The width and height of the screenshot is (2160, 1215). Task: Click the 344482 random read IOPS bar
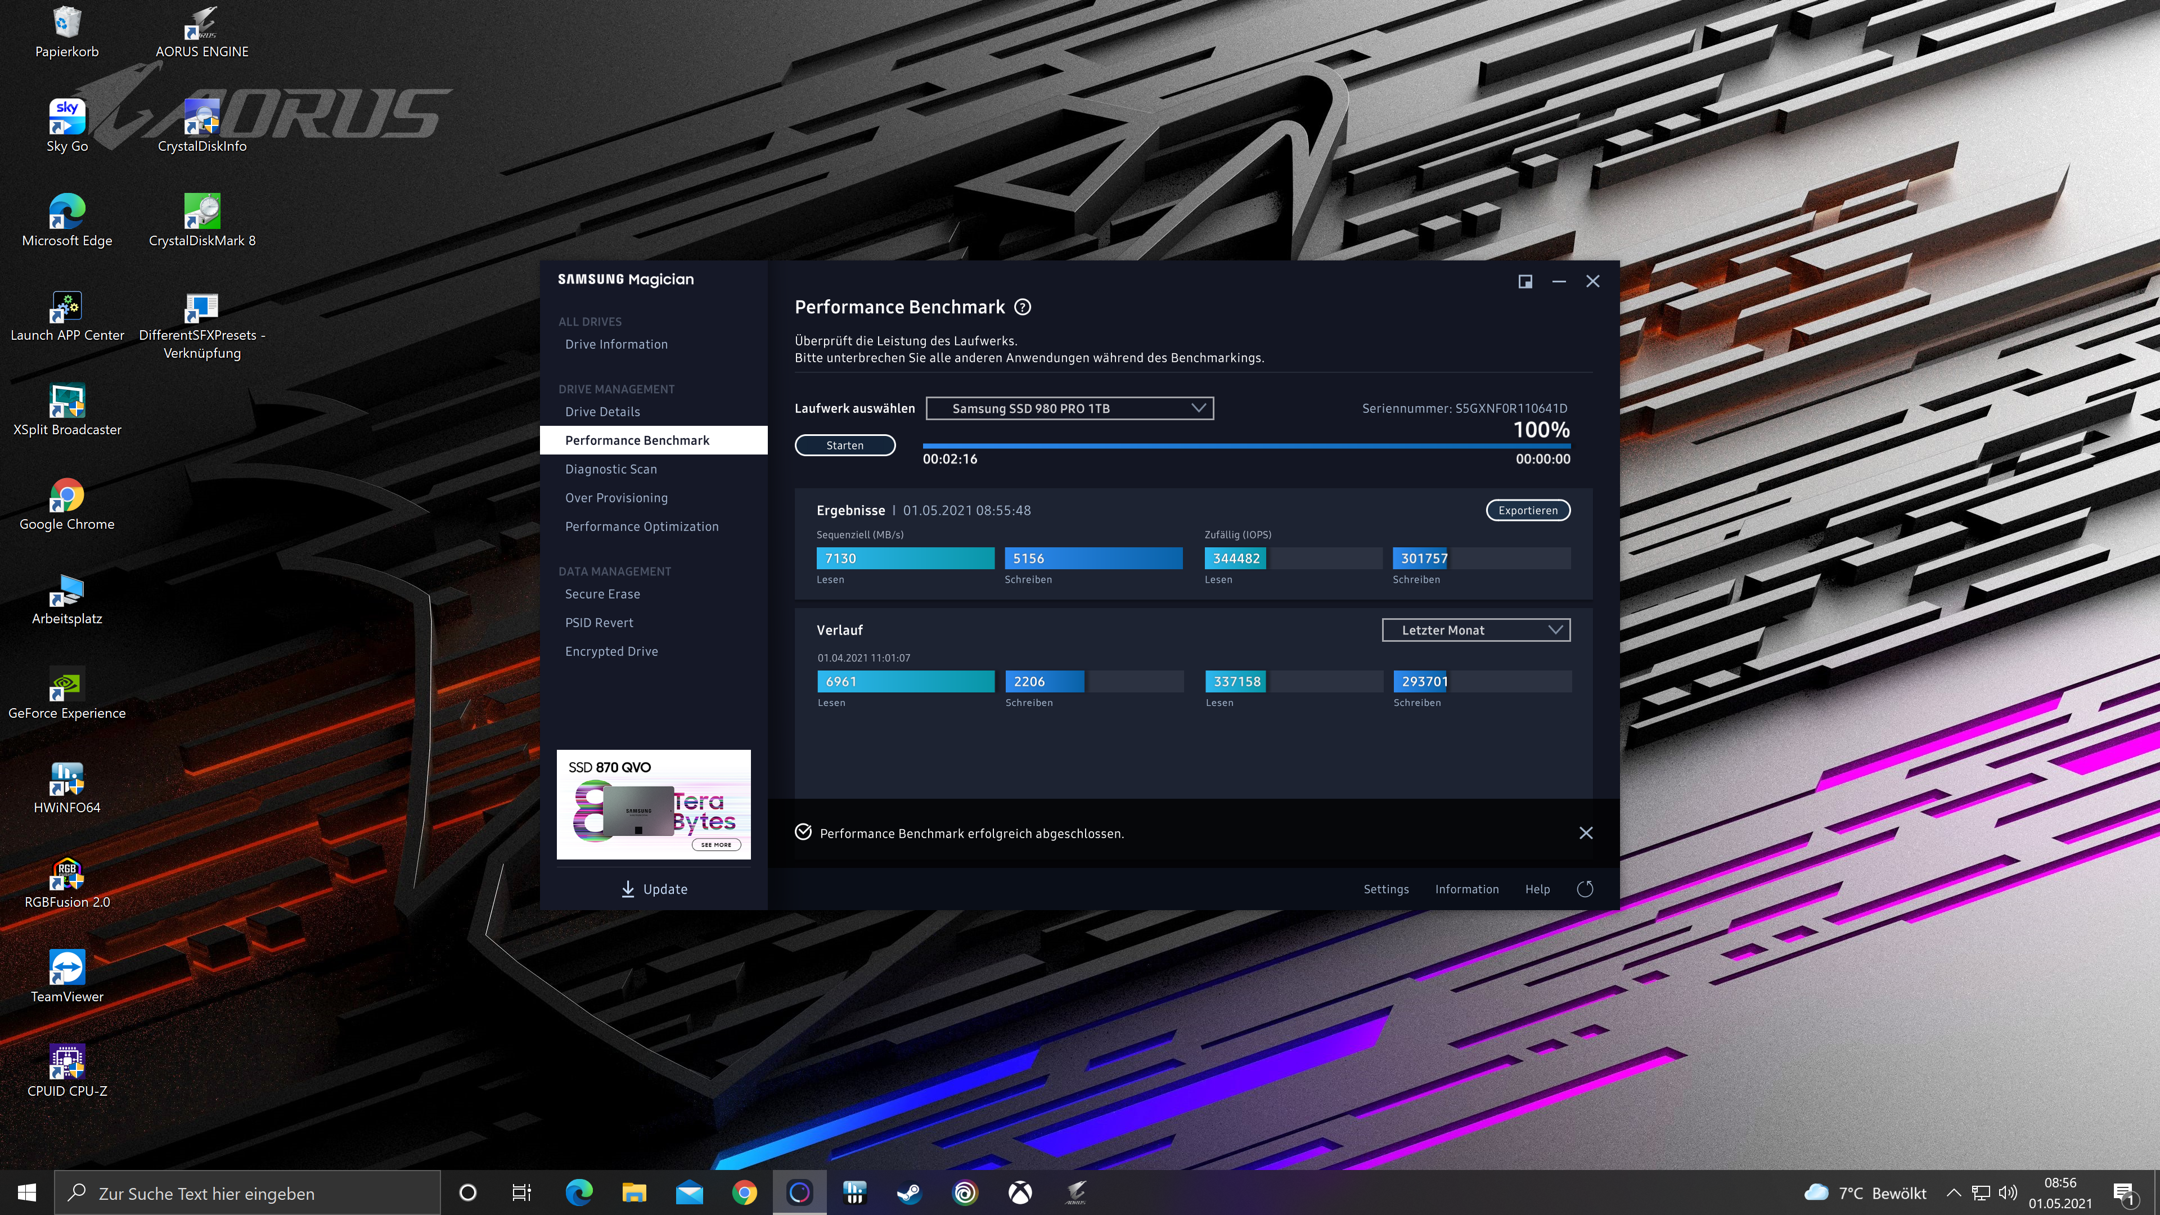(x=1293, y=557)
